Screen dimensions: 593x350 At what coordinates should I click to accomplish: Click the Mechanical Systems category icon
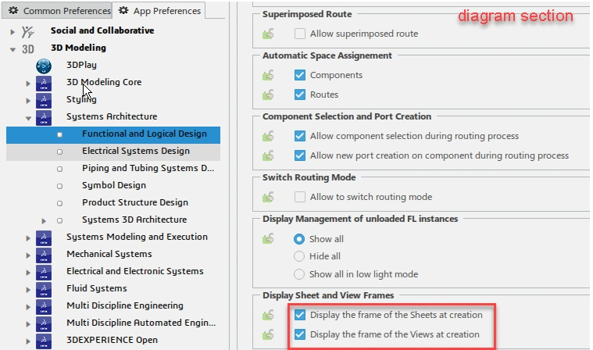coord(45,255)
